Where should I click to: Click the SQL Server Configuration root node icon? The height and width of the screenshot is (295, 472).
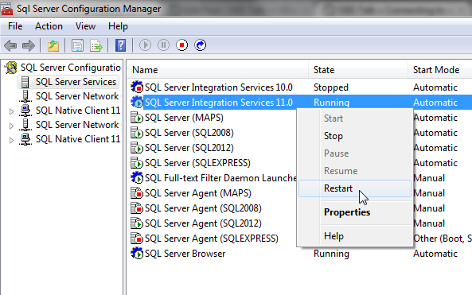coord(11,68)
